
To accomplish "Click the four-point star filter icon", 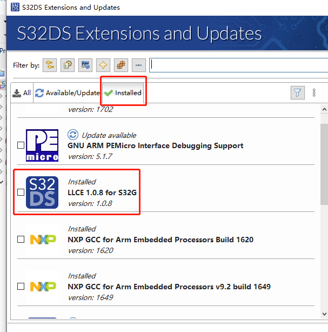I will click(x=103, y=65).
